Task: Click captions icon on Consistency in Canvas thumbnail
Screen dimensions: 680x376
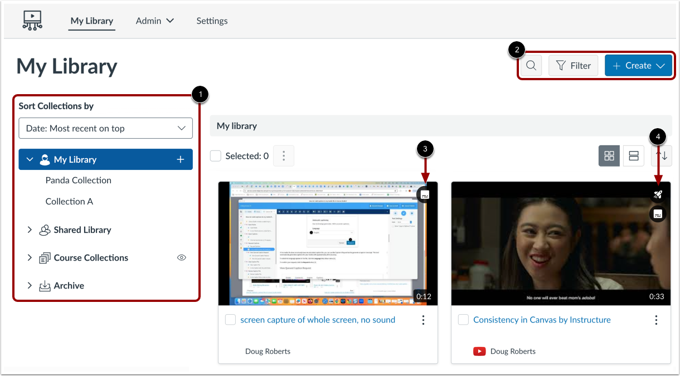Action: pos(658,214)
